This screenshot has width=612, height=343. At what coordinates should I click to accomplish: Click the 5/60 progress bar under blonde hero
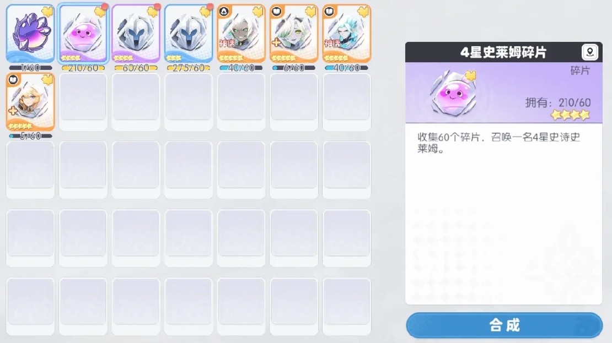(x=30, y=136)
